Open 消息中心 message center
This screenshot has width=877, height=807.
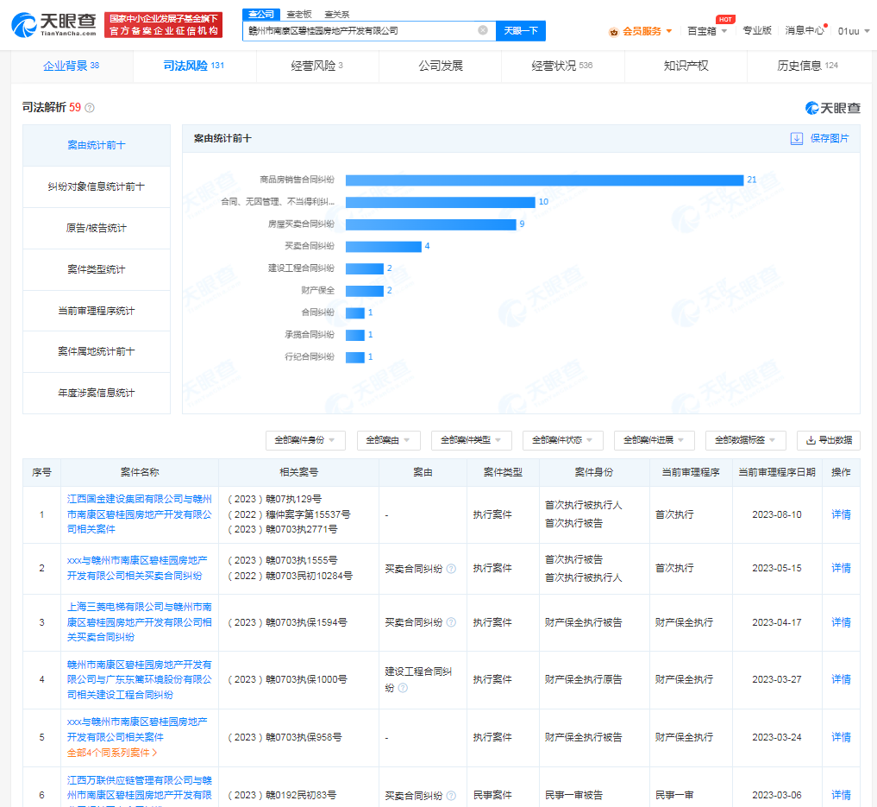tap(802, 28)
